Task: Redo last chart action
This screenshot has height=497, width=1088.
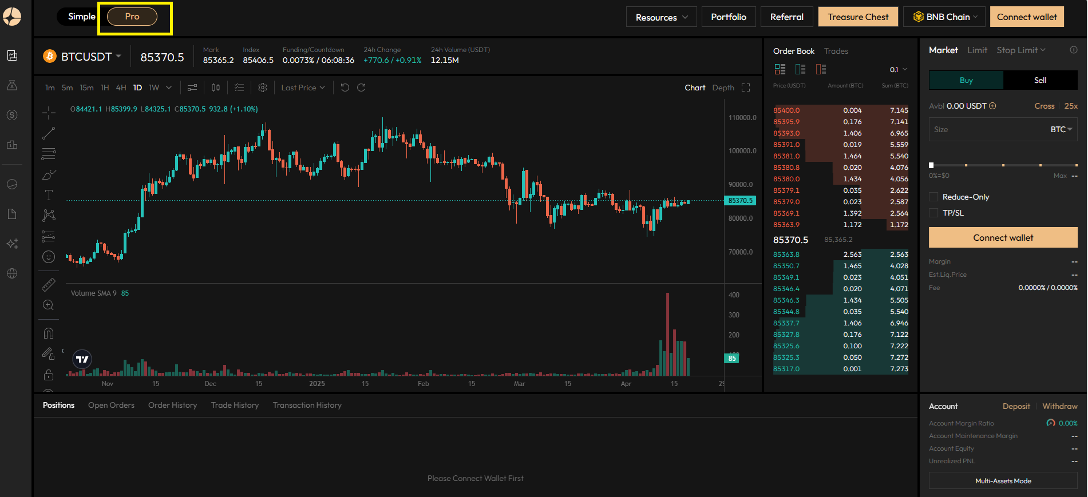Action: 361,88
